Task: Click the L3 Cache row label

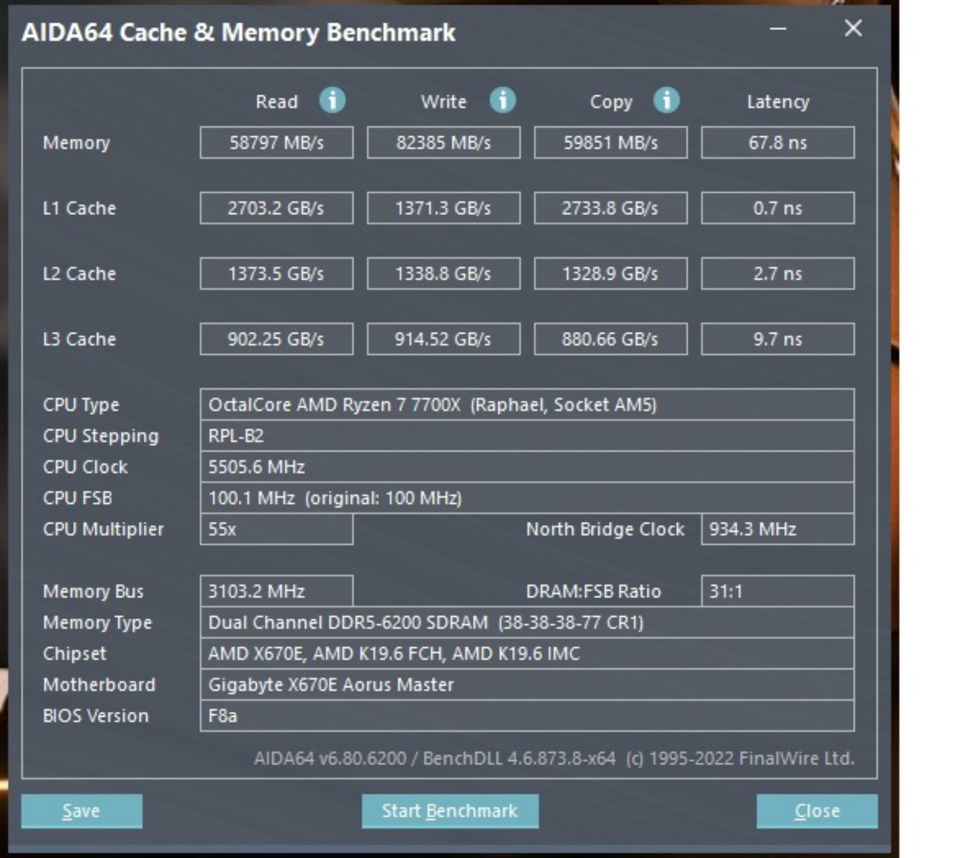Action: point(79,339)
